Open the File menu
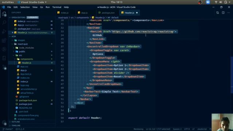This screenshot has width=233, height=131. coord(9,7)
